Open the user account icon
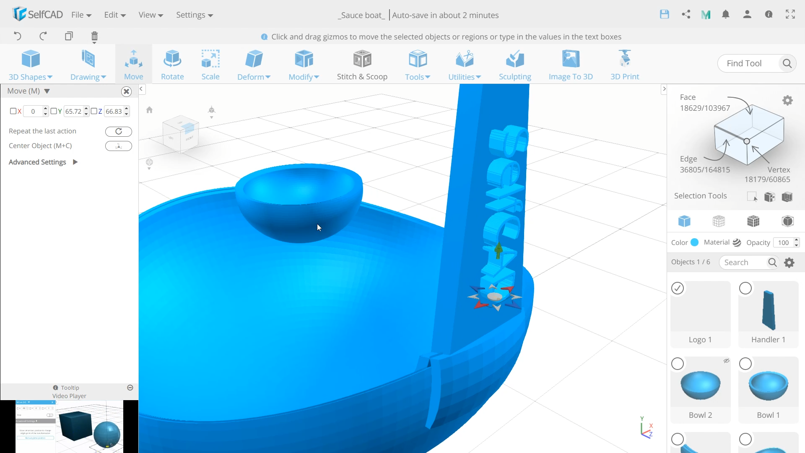 747,14
